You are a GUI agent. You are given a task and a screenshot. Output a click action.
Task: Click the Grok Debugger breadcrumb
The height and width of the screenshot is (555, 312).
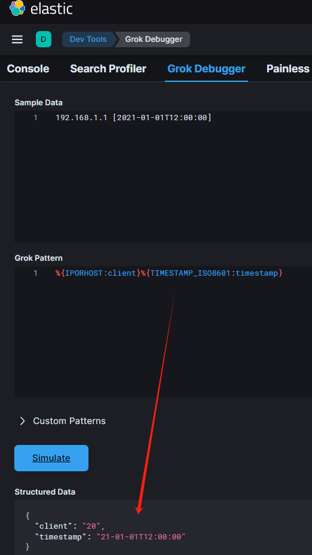(x=154, y=39)
